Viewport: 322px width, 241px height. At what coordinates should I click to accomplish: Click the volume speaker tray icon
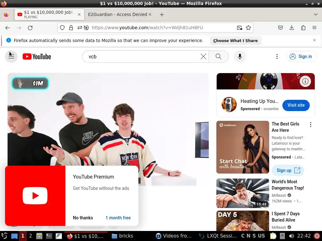(x=291, y=236)
